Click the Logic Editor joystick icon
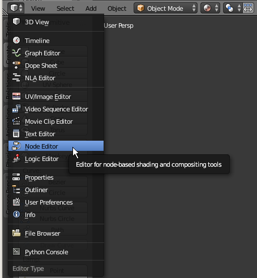 point(16,158)
